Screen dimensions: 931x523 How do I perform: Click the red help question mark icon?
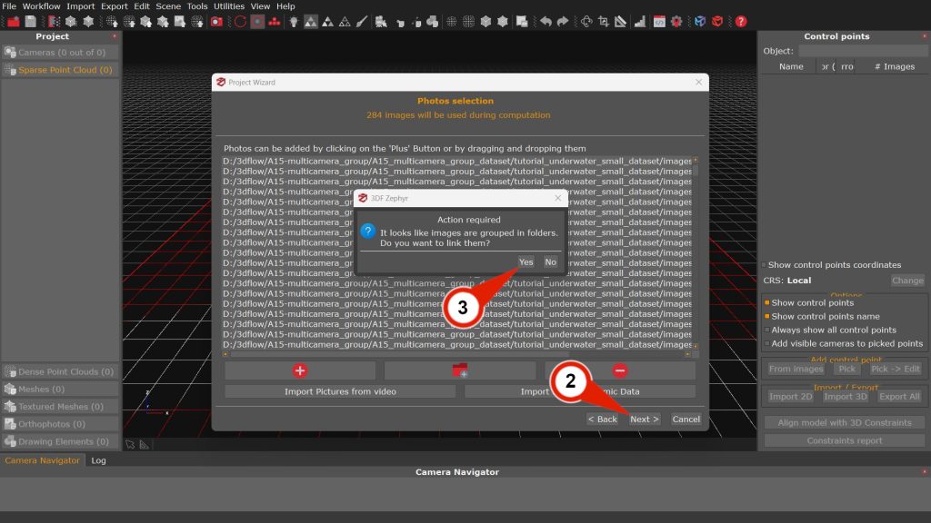[x=741, y=21]
